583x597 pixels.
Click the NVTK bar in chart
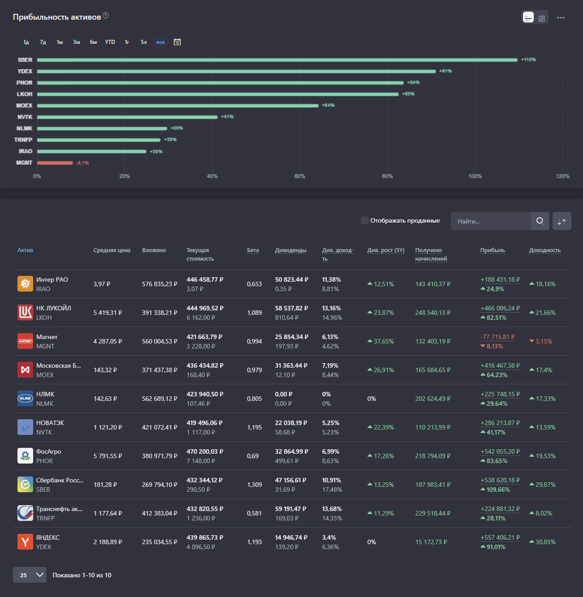click(x=127, y=117)
